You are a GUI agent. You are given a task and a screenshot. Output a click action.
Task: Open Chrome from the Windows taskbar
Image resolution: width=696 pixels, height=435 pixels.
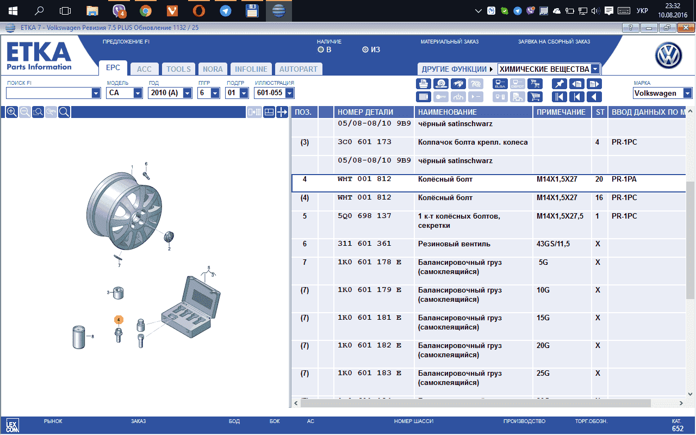click(x=145, y=10)
